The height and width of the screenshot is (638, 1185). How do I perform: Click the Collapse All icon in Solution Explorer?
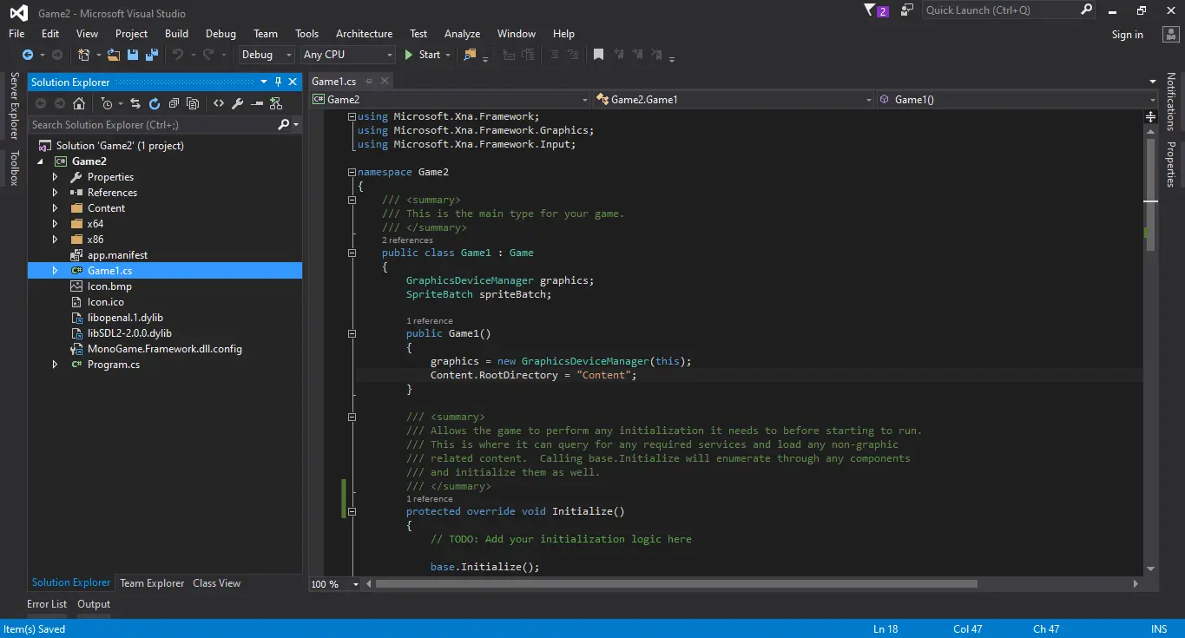point(174,103)
